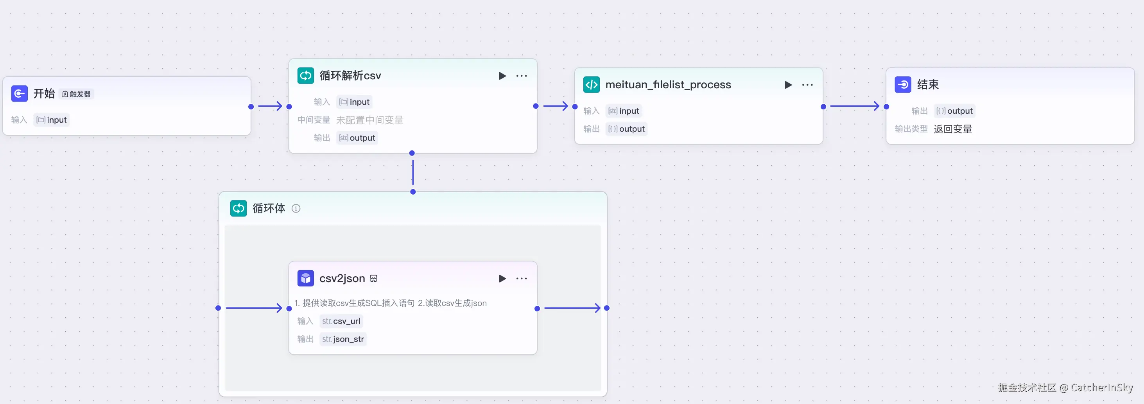This screenshot has height=404, width=1144.
Task: Click the input variable tag on 开始 node
Action: coord(51,120)
